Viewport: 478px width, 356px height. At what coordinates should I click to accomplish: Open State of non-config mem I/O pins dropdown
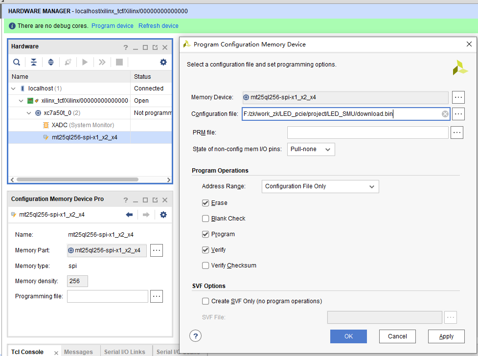pos(311,149)
